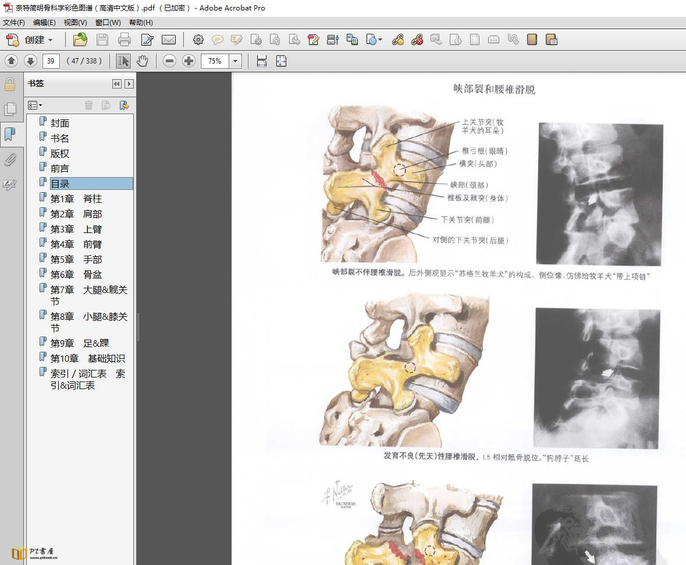This screenshot has height=565, width=686.
Task: Open the attachments paperclip panel
Action: tap(10, 160)
